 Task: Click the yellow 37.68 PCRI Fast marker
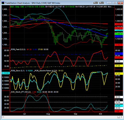tap(119, 66)
